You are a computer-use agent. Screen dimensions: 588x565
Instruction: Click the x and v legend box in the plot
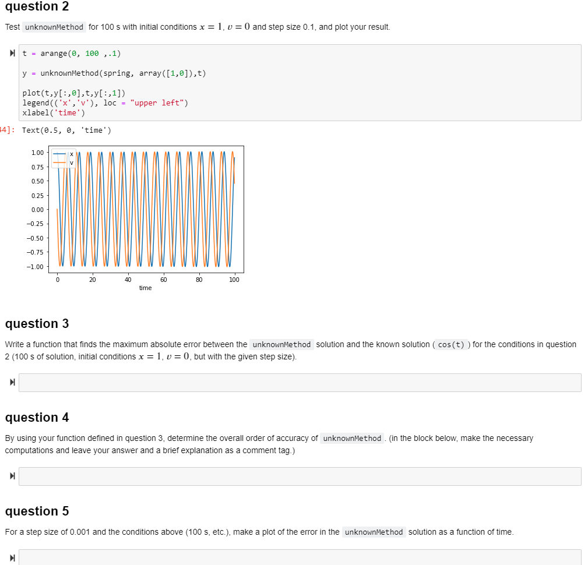point(64,158)
